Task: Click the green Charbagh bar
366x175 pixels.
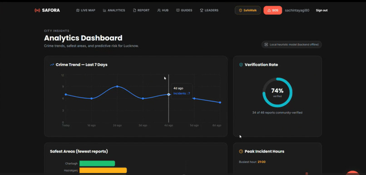Action: point(97,163)
